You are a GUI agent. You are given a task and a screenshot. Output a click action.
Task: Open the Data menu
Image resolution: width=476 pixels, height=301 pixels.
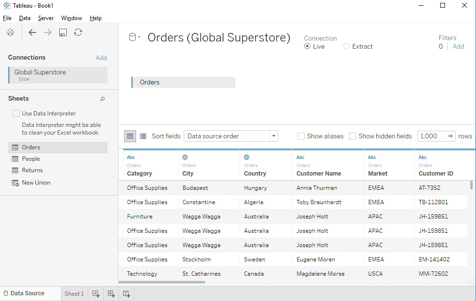25,18
